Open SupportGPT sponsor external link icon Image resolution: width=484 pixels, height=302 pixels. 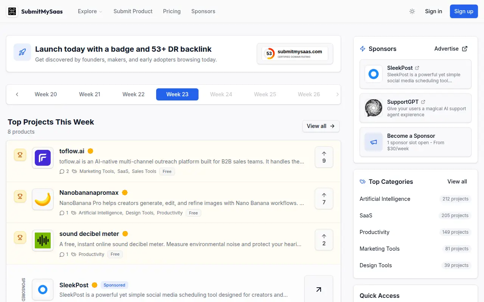coord(423,102)
